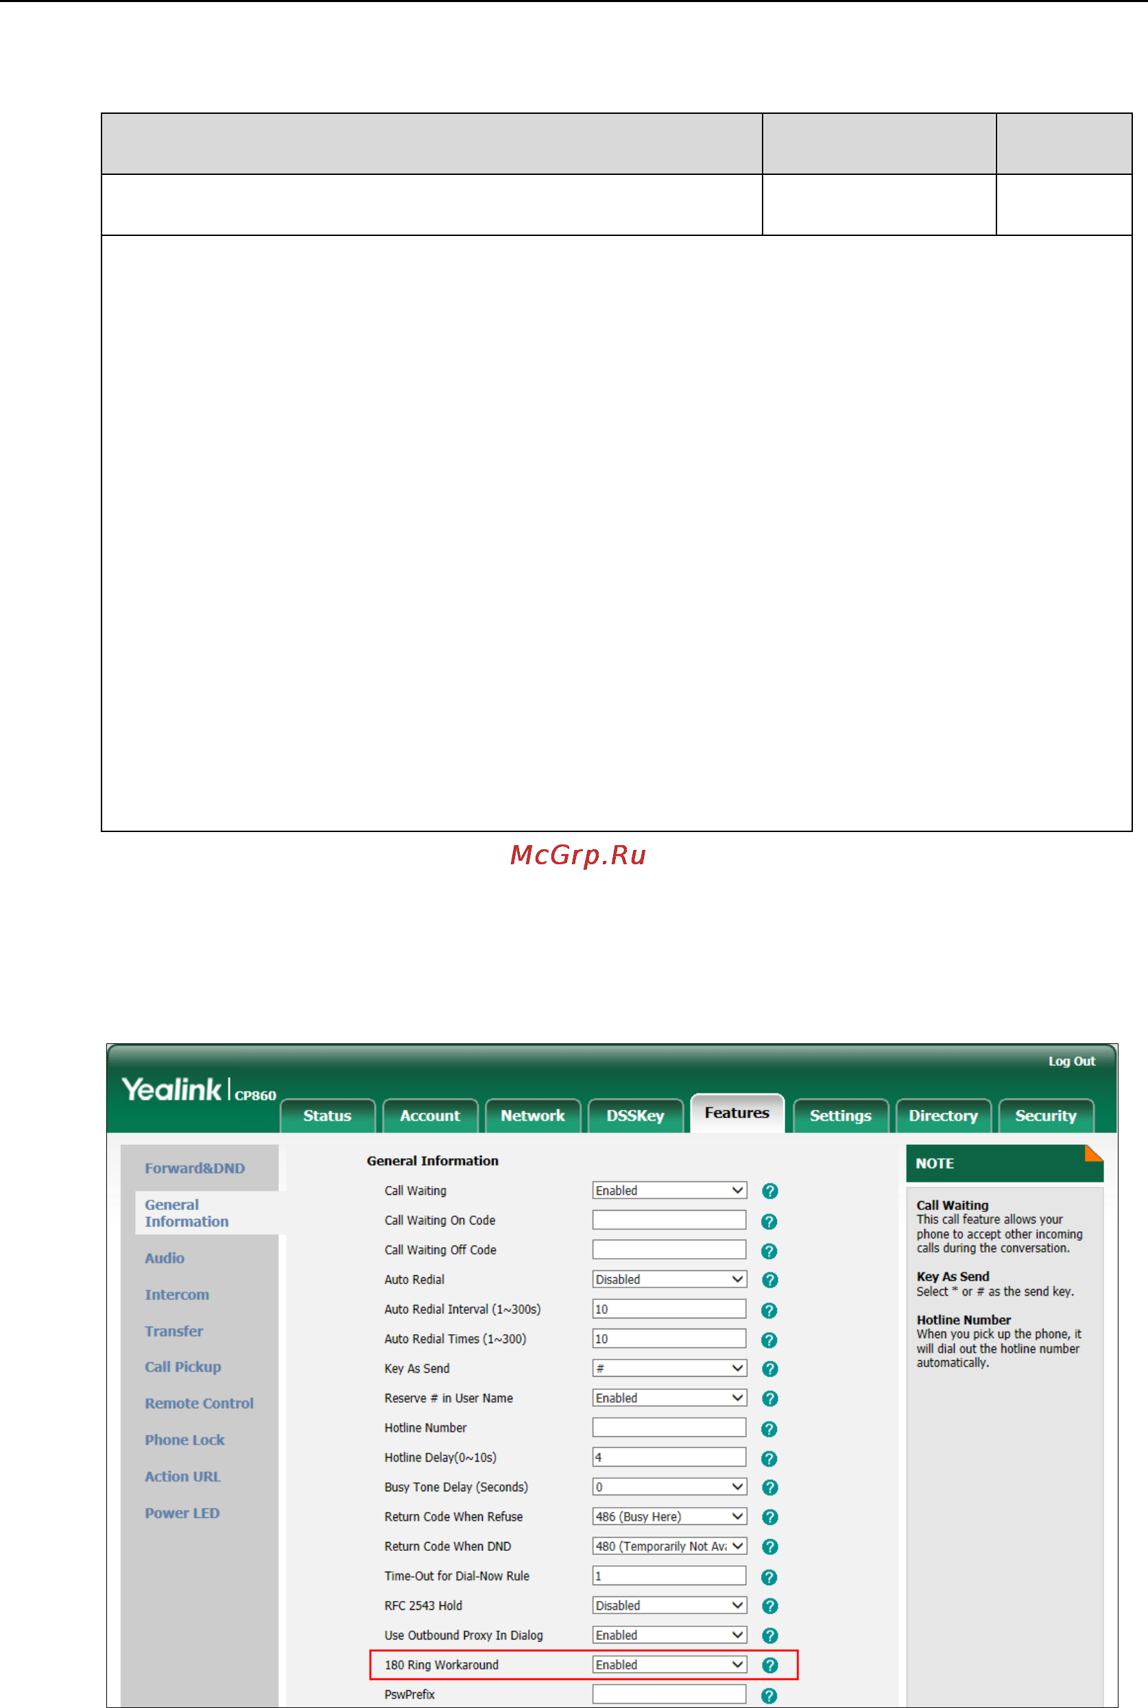Viewport: 1148px width, 1708px height.
Task: Focus the Hotline Number field
Action: [669, 1427]
